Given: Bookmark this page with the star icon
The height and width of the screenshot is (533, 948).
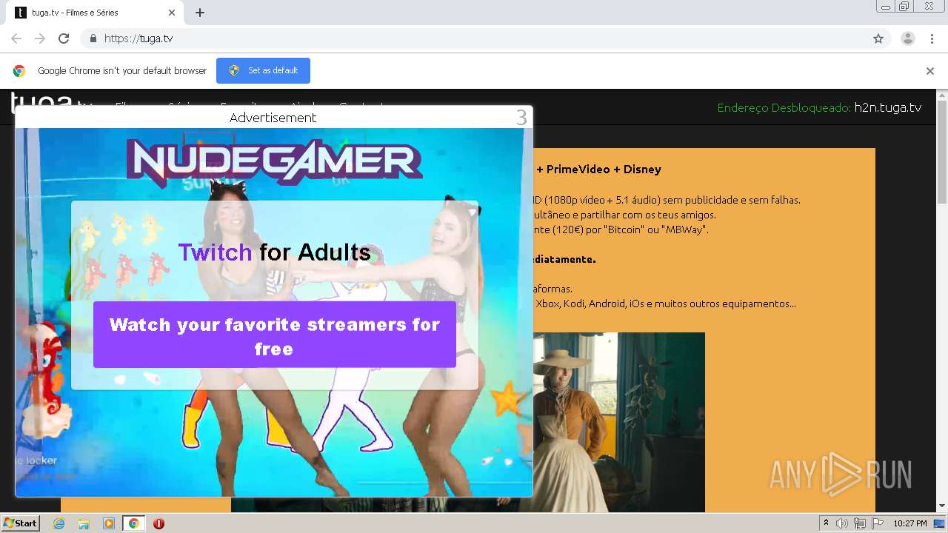Looking at the screenshot, I should point(878,38).
